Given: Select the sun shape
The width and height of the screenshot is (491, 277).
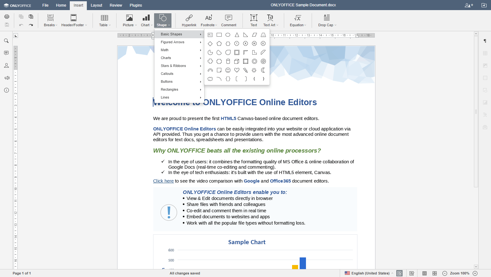Looking at the screenshot, I should 254,70.
